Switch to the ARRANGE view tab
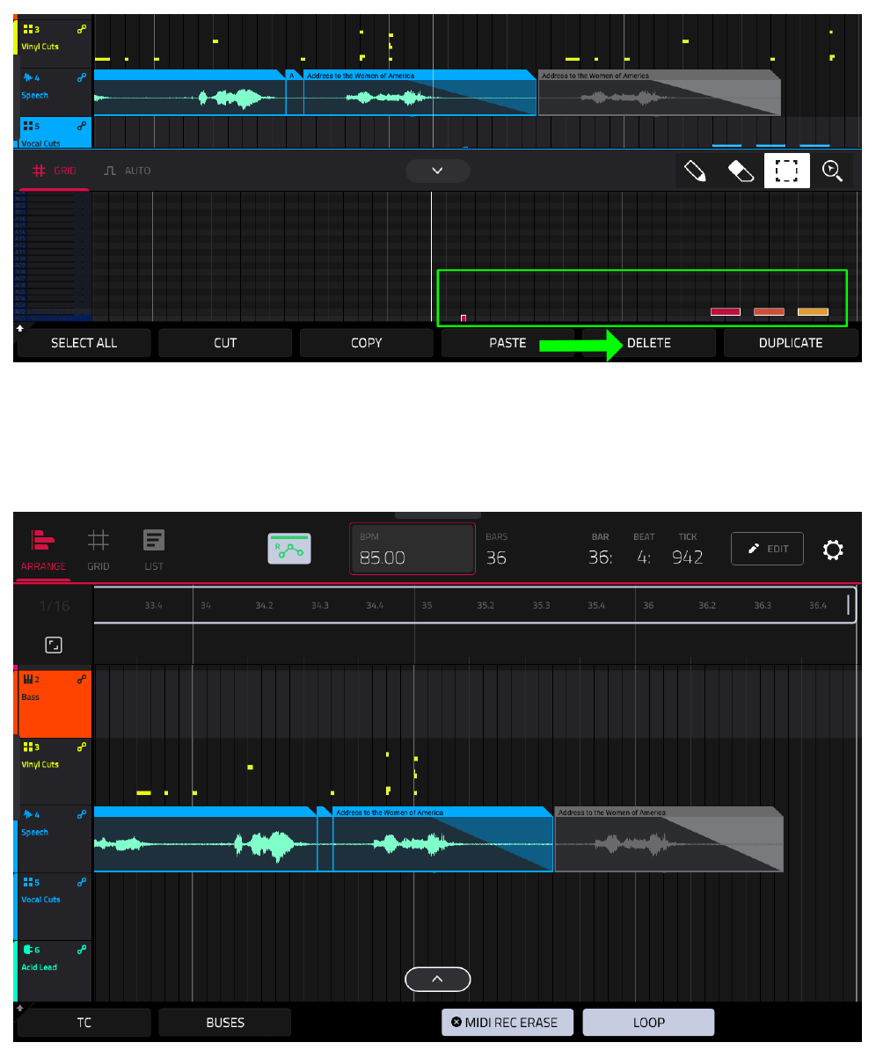The height and width of the screenshot is (1057, 876). 43,550
